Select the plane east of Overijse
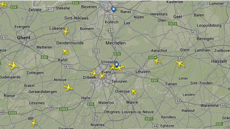Screen dimensions: 230x129 [x=134, y=92]
